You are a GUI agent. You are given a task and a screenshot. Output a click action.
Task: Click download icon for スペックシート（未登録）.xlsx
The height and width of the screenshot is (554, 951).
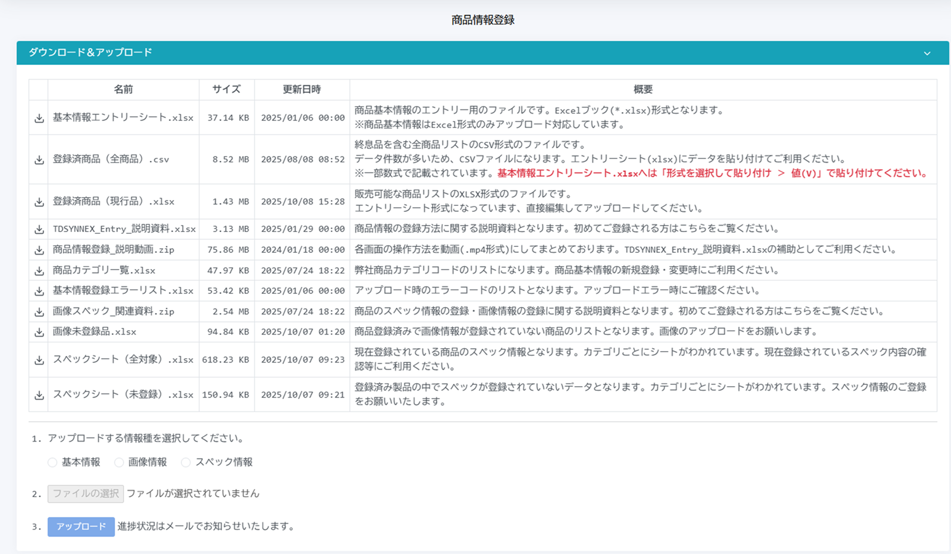point(39,396)
